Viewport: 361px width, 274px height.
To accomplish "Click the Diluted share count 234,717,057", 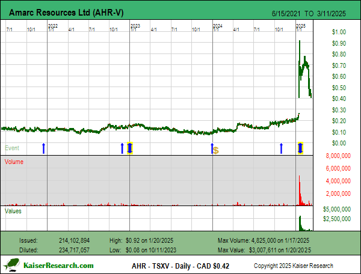I will [74, 250].
